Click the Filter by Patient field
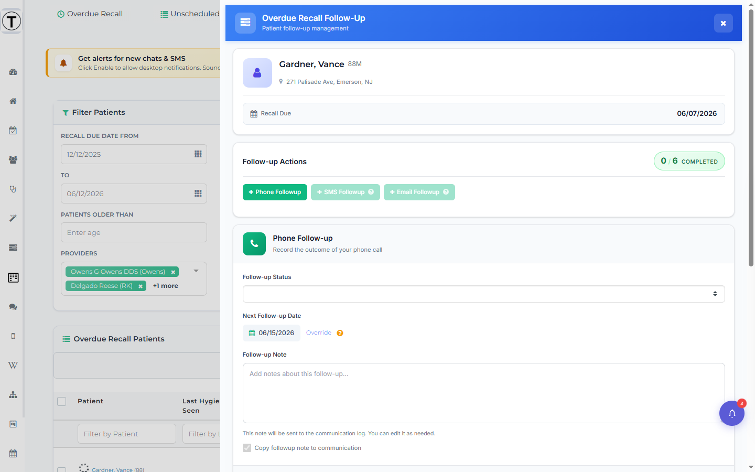 pyautogui.click(x=127, y=434)
